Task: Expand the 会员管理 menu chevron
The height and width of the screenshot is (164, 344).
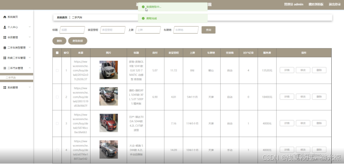Action: pyautogui.click(x=30, y=37)
